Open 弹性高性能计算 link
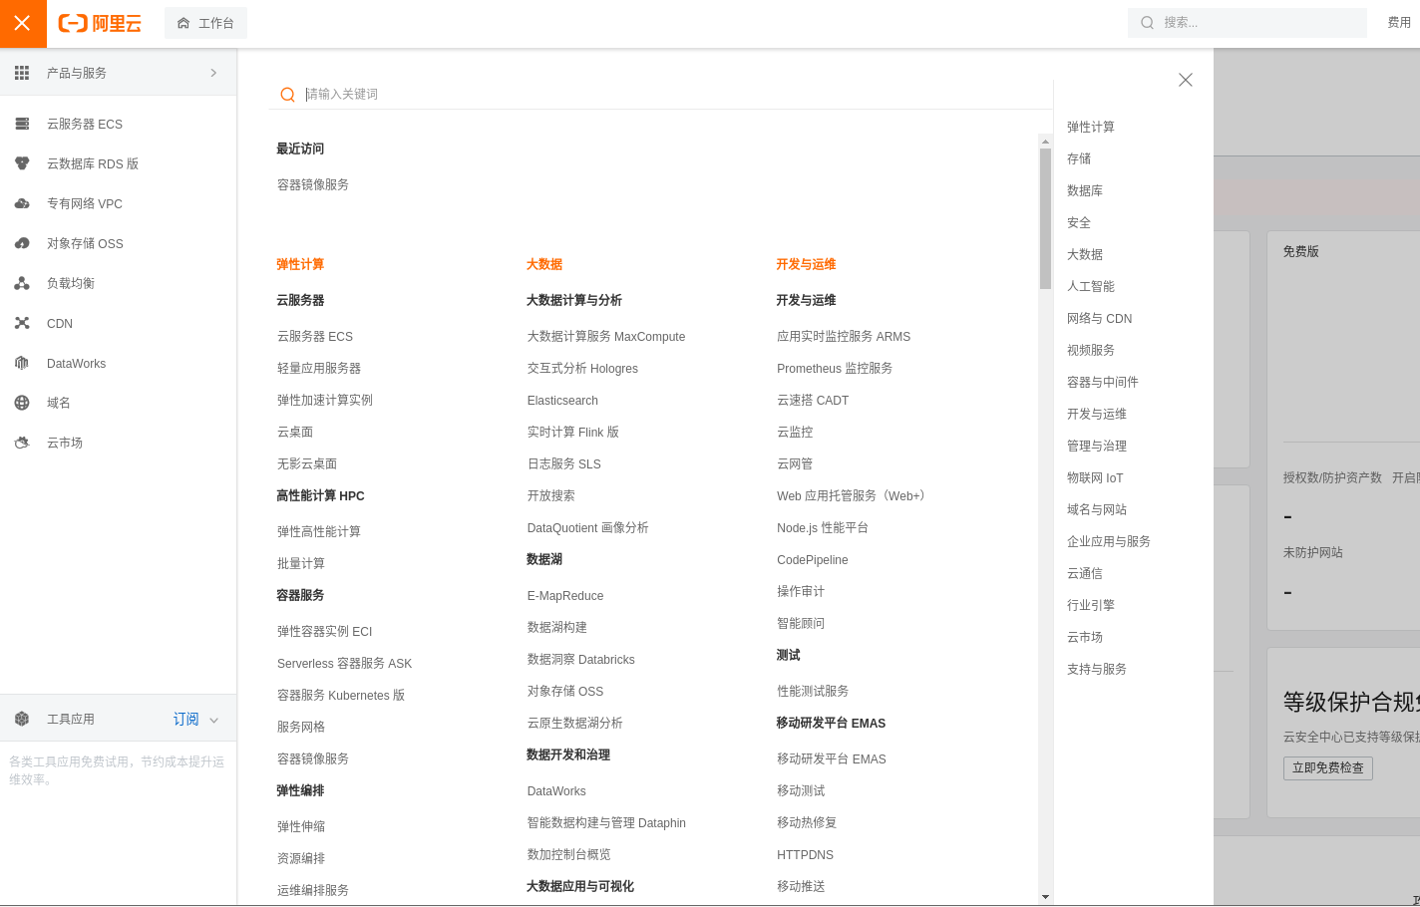The height and width of the screenshot is (907, 1420). [319, 531]
